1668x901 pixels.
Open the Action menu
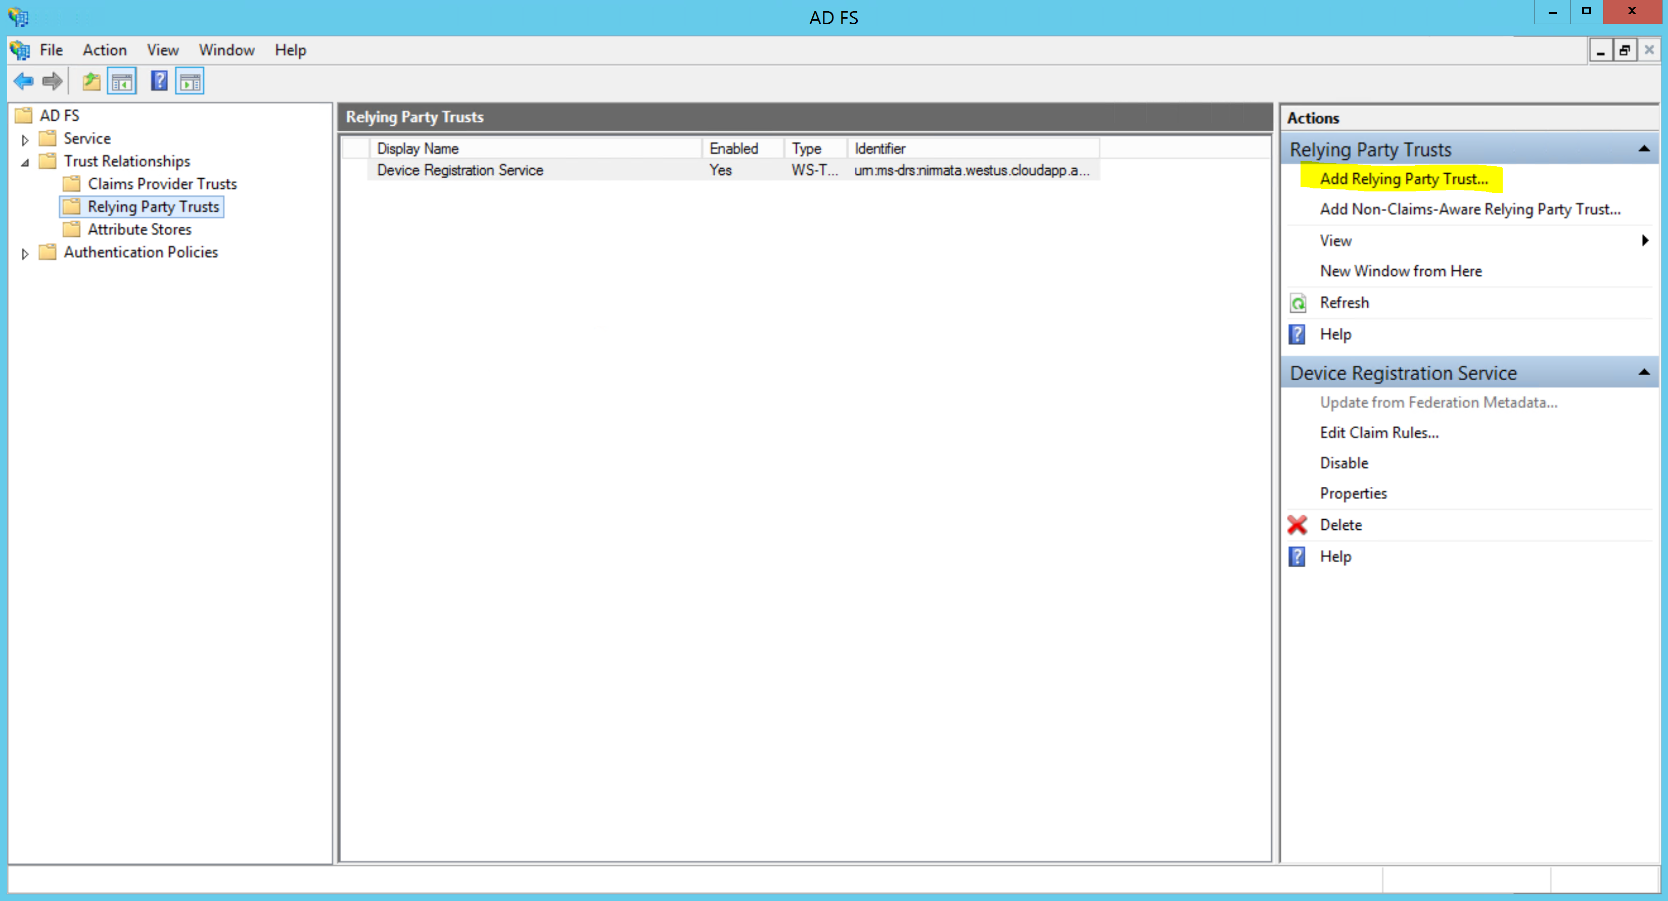104,50
